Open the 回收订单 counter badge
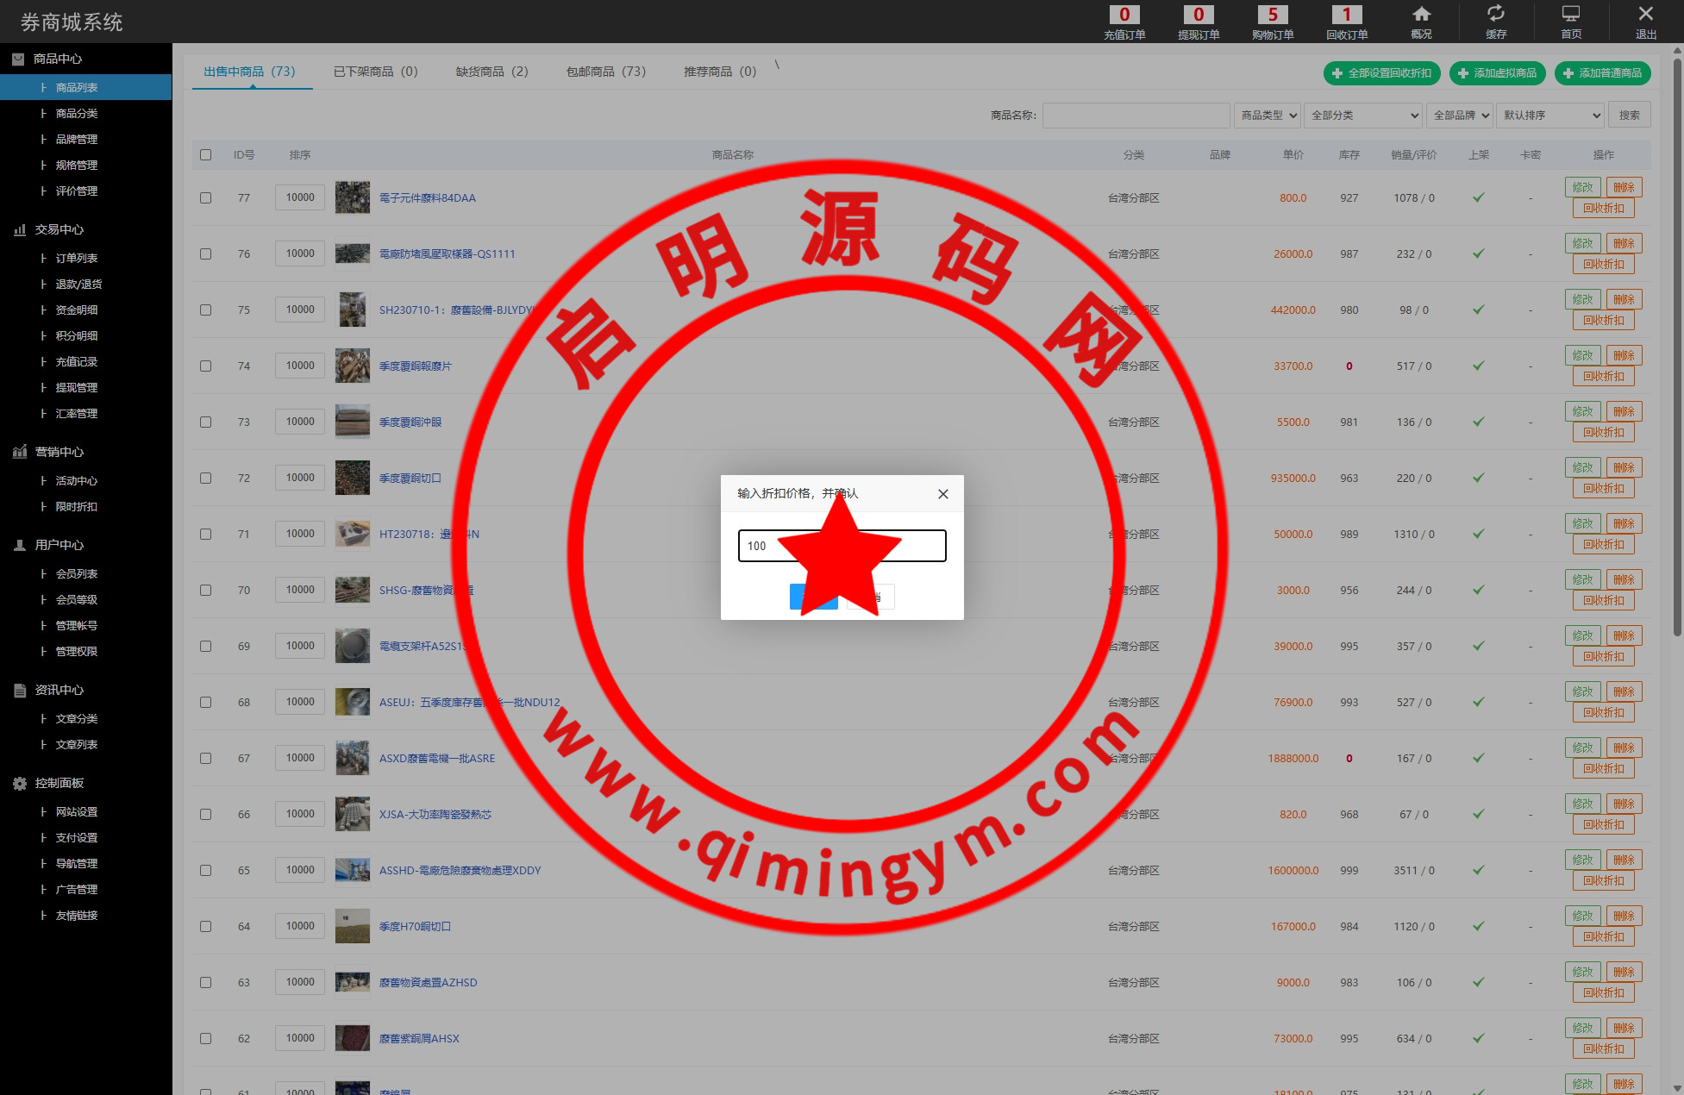This screenshot has width=1684, height=1095. pyautogui.click(x=1347, y=15)
